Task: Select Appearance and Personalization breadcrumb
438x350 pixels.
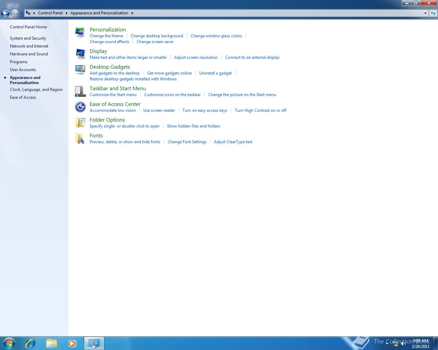Action: click(x=99, y=13)
